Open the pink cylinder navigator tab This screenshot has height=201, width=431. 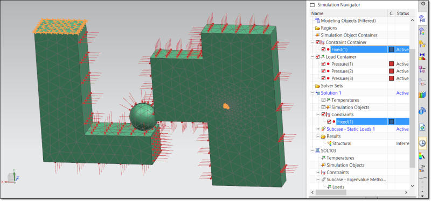pyautogui.click(x=421, y=69)
